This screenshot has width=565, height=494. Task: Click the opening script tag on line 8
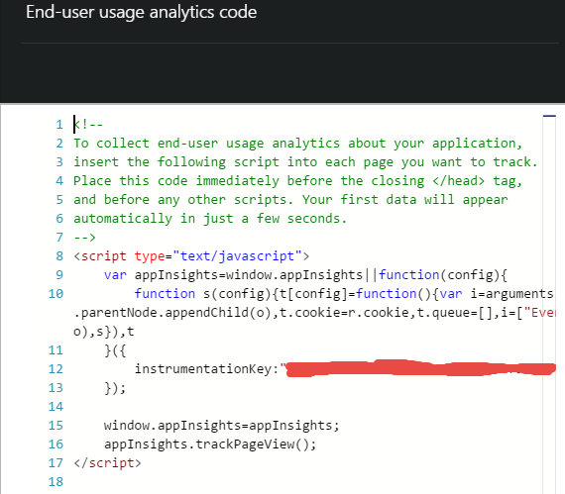pos(191,256)
